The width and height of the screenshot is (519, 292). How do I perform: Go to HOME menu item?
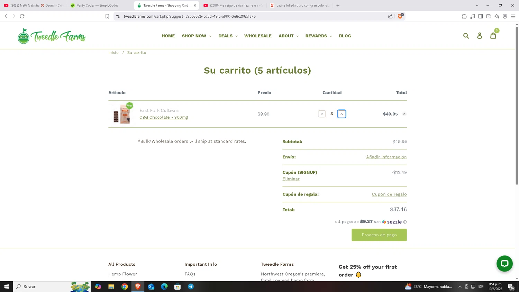[x=168, y=36]
